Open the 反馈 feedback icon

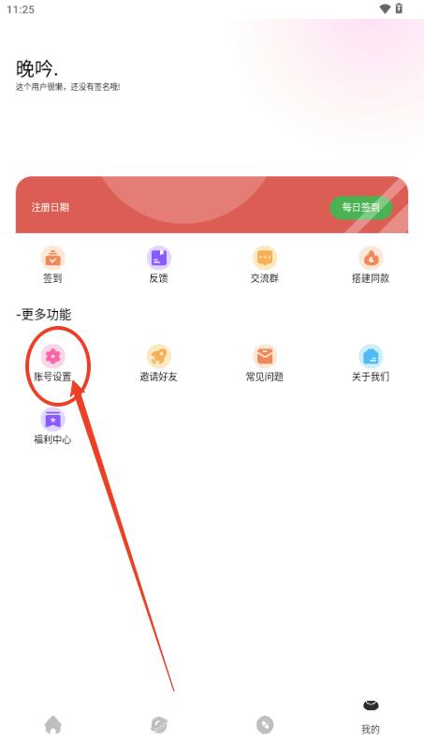pos(158,258)
